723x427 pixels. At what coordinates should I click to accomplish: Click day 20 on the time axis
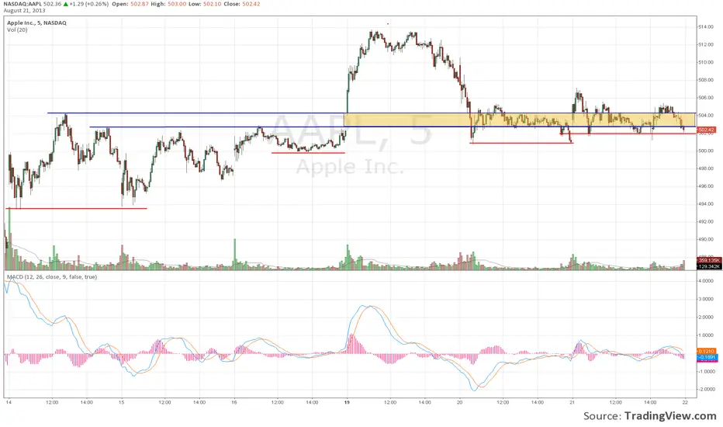[460, 402]
